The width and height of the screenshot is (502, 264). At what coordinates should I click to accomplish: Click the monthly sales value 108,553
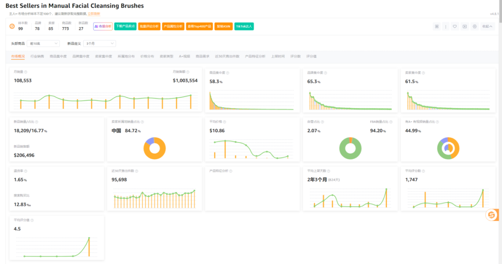click(x=23, y=81)
